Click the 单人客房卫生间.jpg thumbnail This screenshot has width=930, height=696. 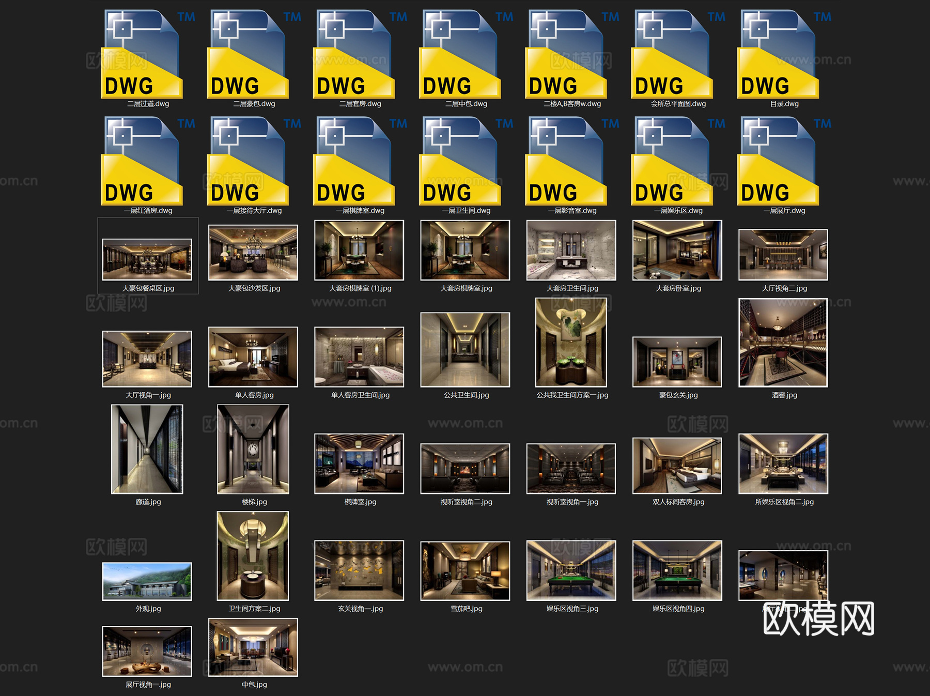point(359,357)
